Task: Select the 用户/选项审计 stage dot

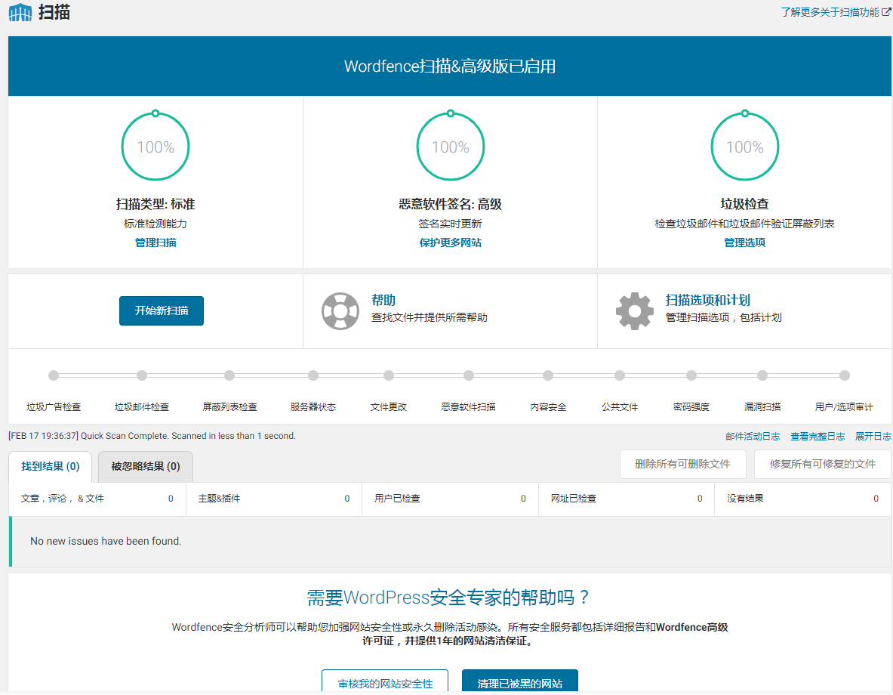Action: coord(845,375)
